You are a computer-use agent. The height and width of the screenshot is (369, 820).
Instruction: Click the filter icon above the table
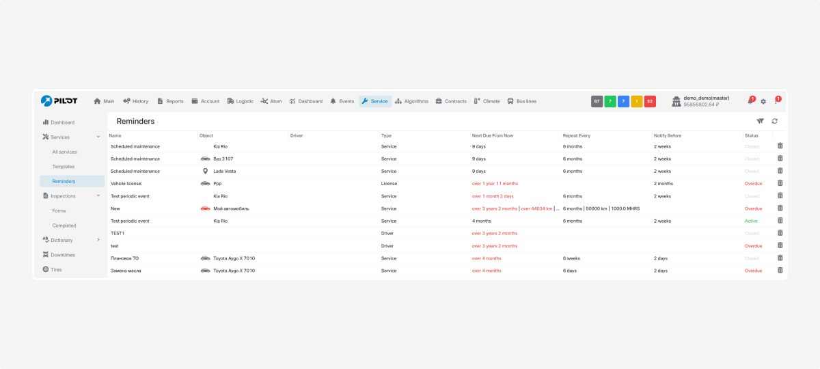[761, 121]
